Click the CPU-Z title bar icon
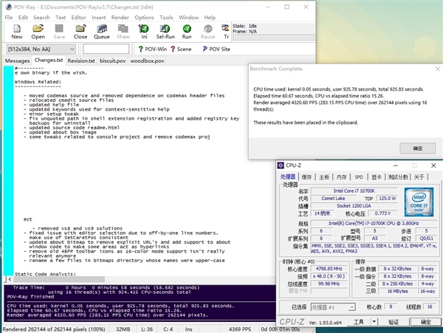Viewport: 443px width, 333px height. (x=281, y=165)
